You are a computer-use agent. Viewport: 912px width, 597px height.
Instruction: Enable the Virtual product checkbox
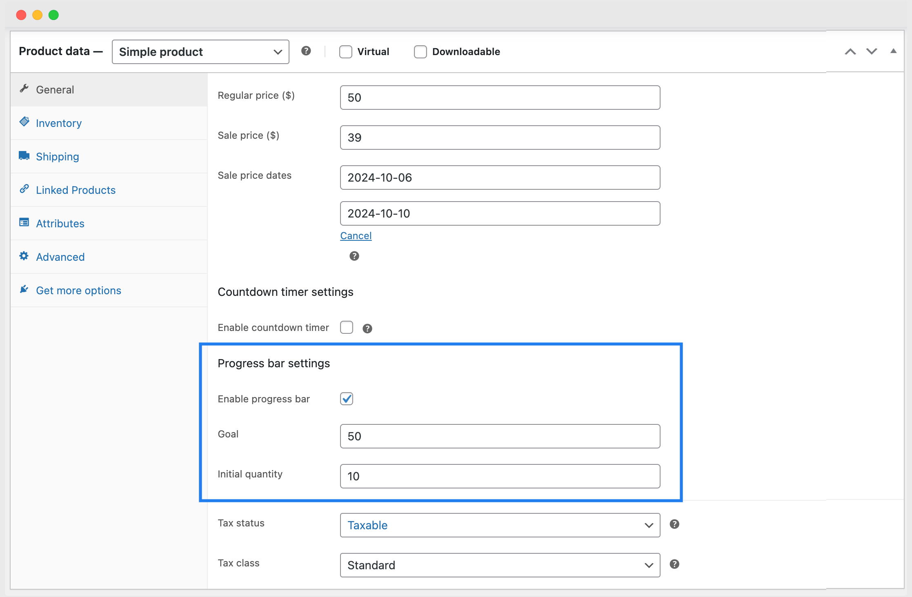(x=345, y=51)
